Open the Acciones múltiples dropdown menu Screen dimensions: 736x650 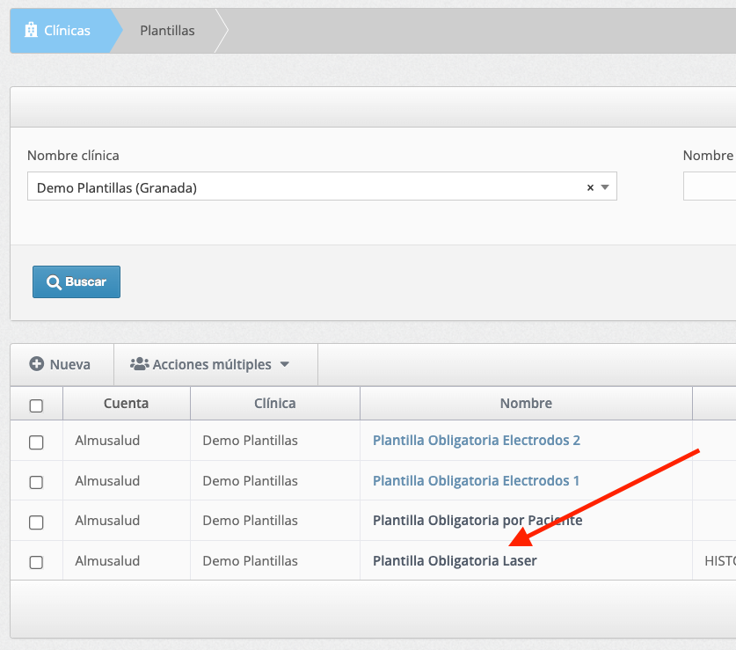216,364
